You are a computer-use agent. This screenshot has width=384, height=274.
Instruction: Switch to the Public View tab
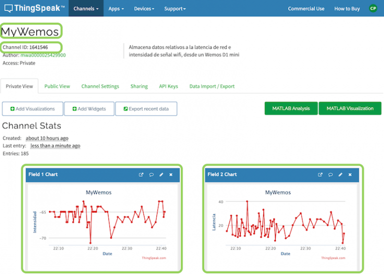coord(57,86)
